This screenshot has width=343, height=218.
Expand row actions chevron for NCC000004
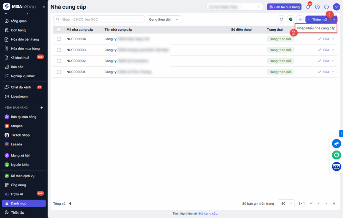tap(333, 39)
